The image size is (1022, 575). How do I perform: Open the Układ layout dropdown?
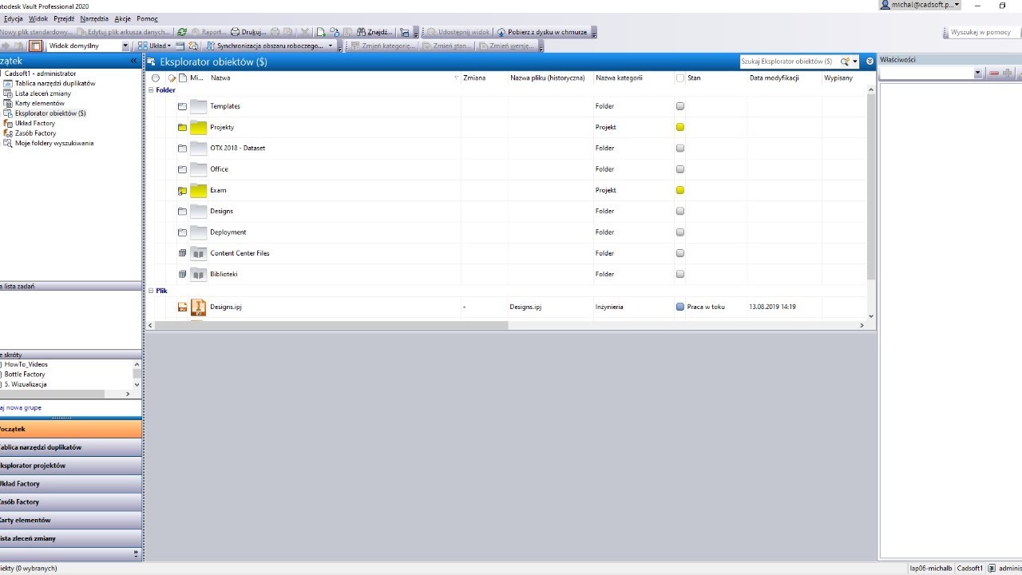154,46
